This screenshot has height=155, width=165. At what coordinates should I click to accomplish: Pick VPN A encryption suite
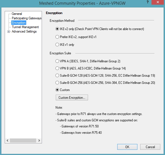pyautogui.click(x=57, y=61)
